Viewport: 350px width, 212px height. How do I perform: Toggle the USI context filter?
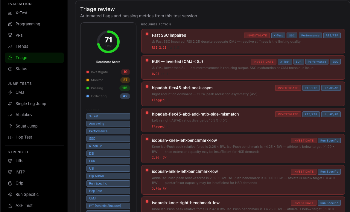[108, 169]
